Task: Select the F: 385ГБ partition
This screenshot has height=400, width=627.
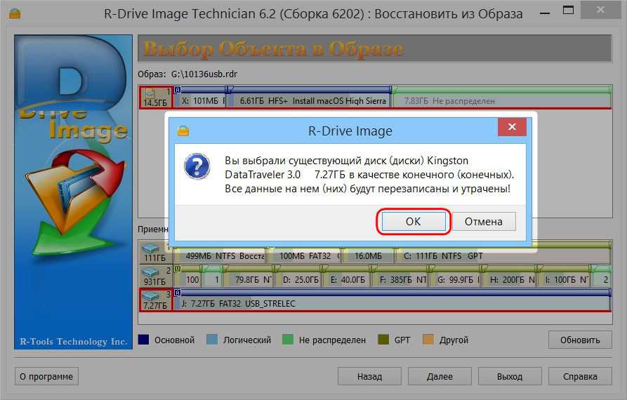Action: click(400, 279)
